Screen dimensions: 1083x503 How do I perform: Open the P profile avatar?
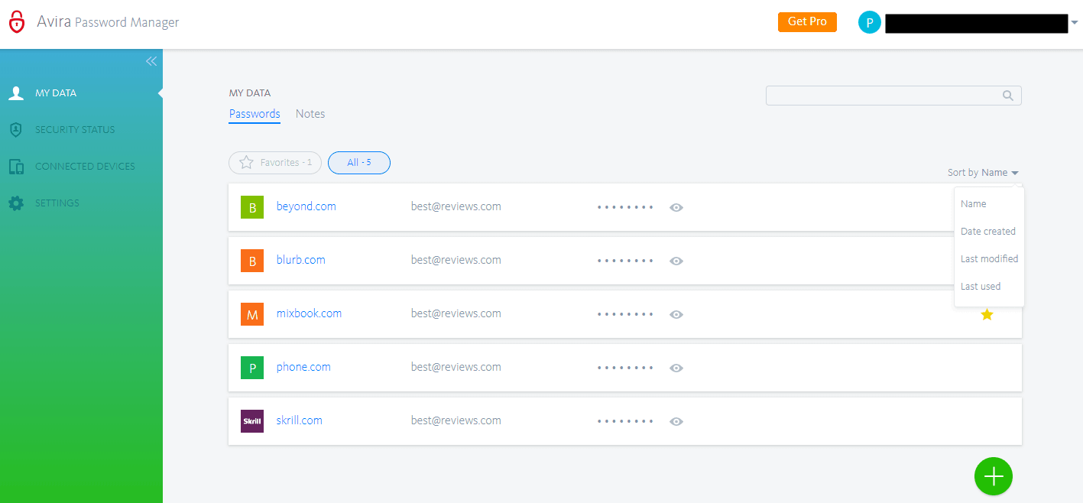869,22
